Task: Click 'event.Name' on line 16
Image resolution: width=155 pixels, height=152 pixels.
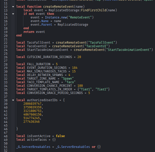Action: click(x=40, y=21)
